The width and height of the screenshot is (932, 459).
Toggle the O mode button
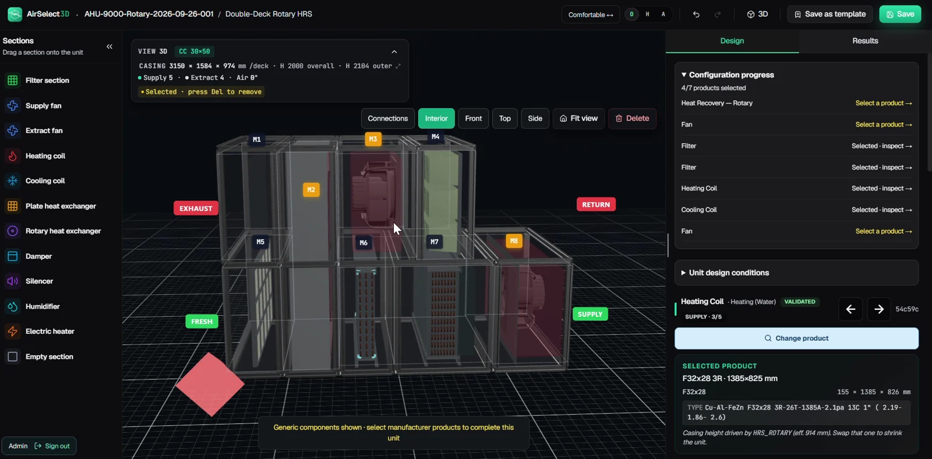coord(631,15)
